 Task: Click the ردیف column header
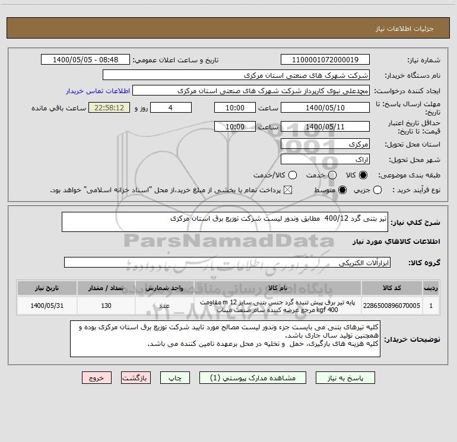(431, 288)
